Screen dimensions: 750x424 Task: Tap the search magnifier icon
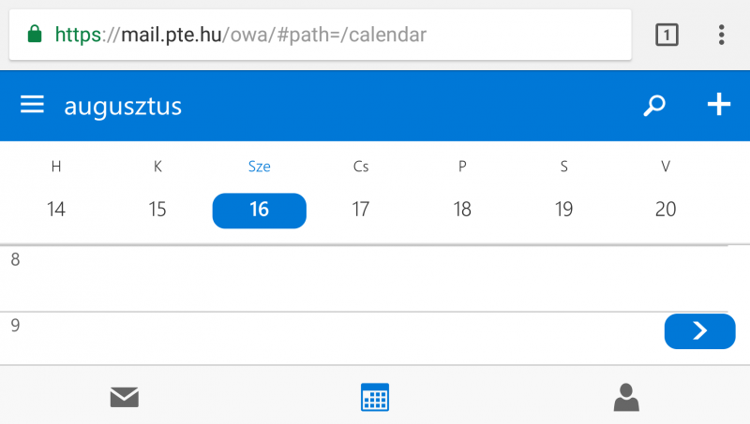click(x=654, y=106)
